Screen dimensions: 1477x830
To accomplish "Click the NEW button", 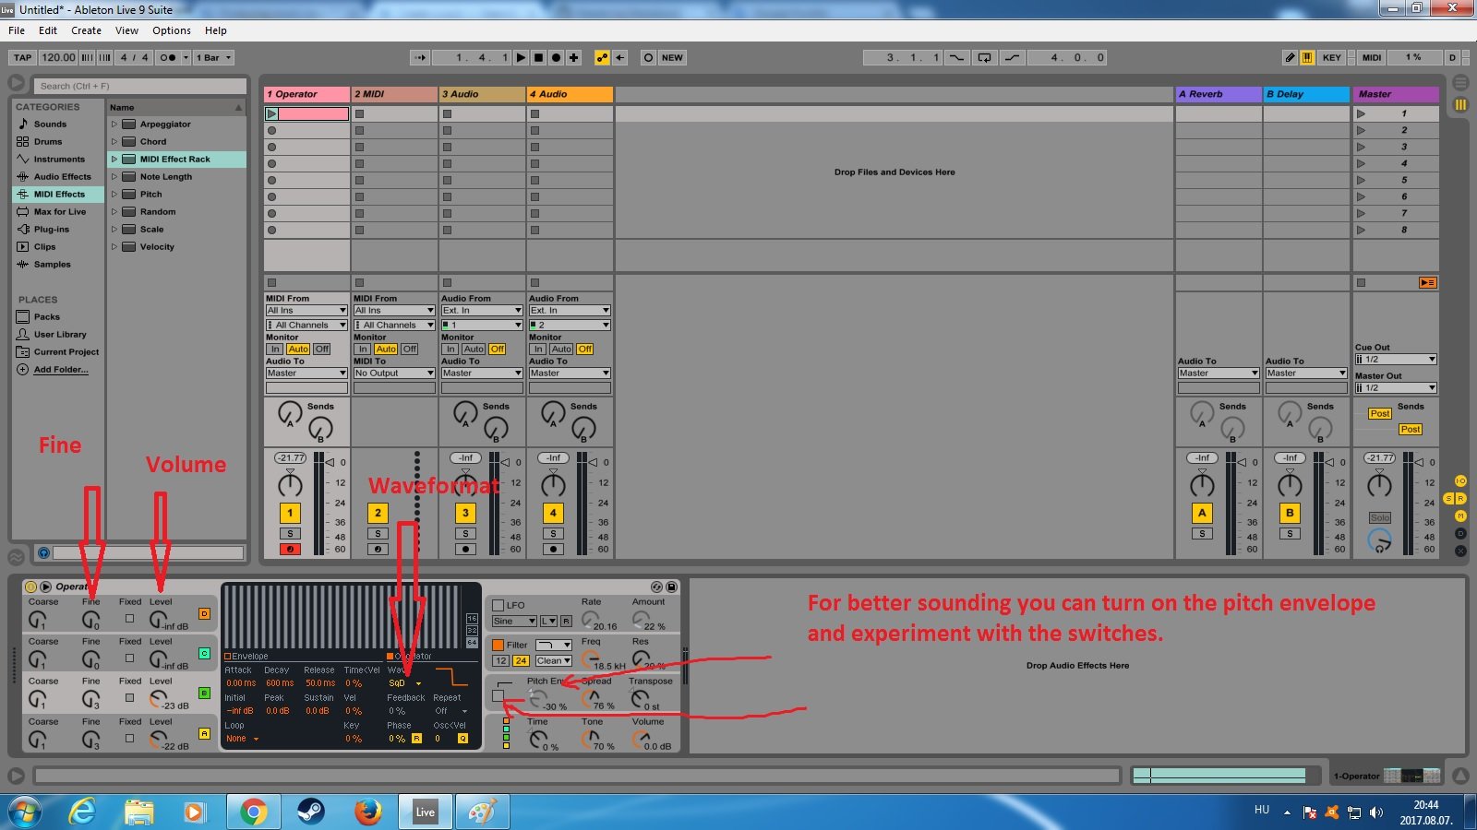I will click(x=672, y=57).
